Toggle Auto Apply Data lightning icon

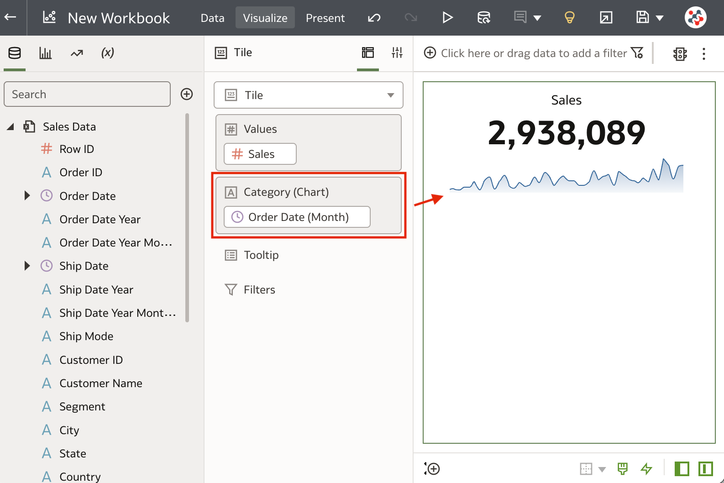click(x=646, y=468)
